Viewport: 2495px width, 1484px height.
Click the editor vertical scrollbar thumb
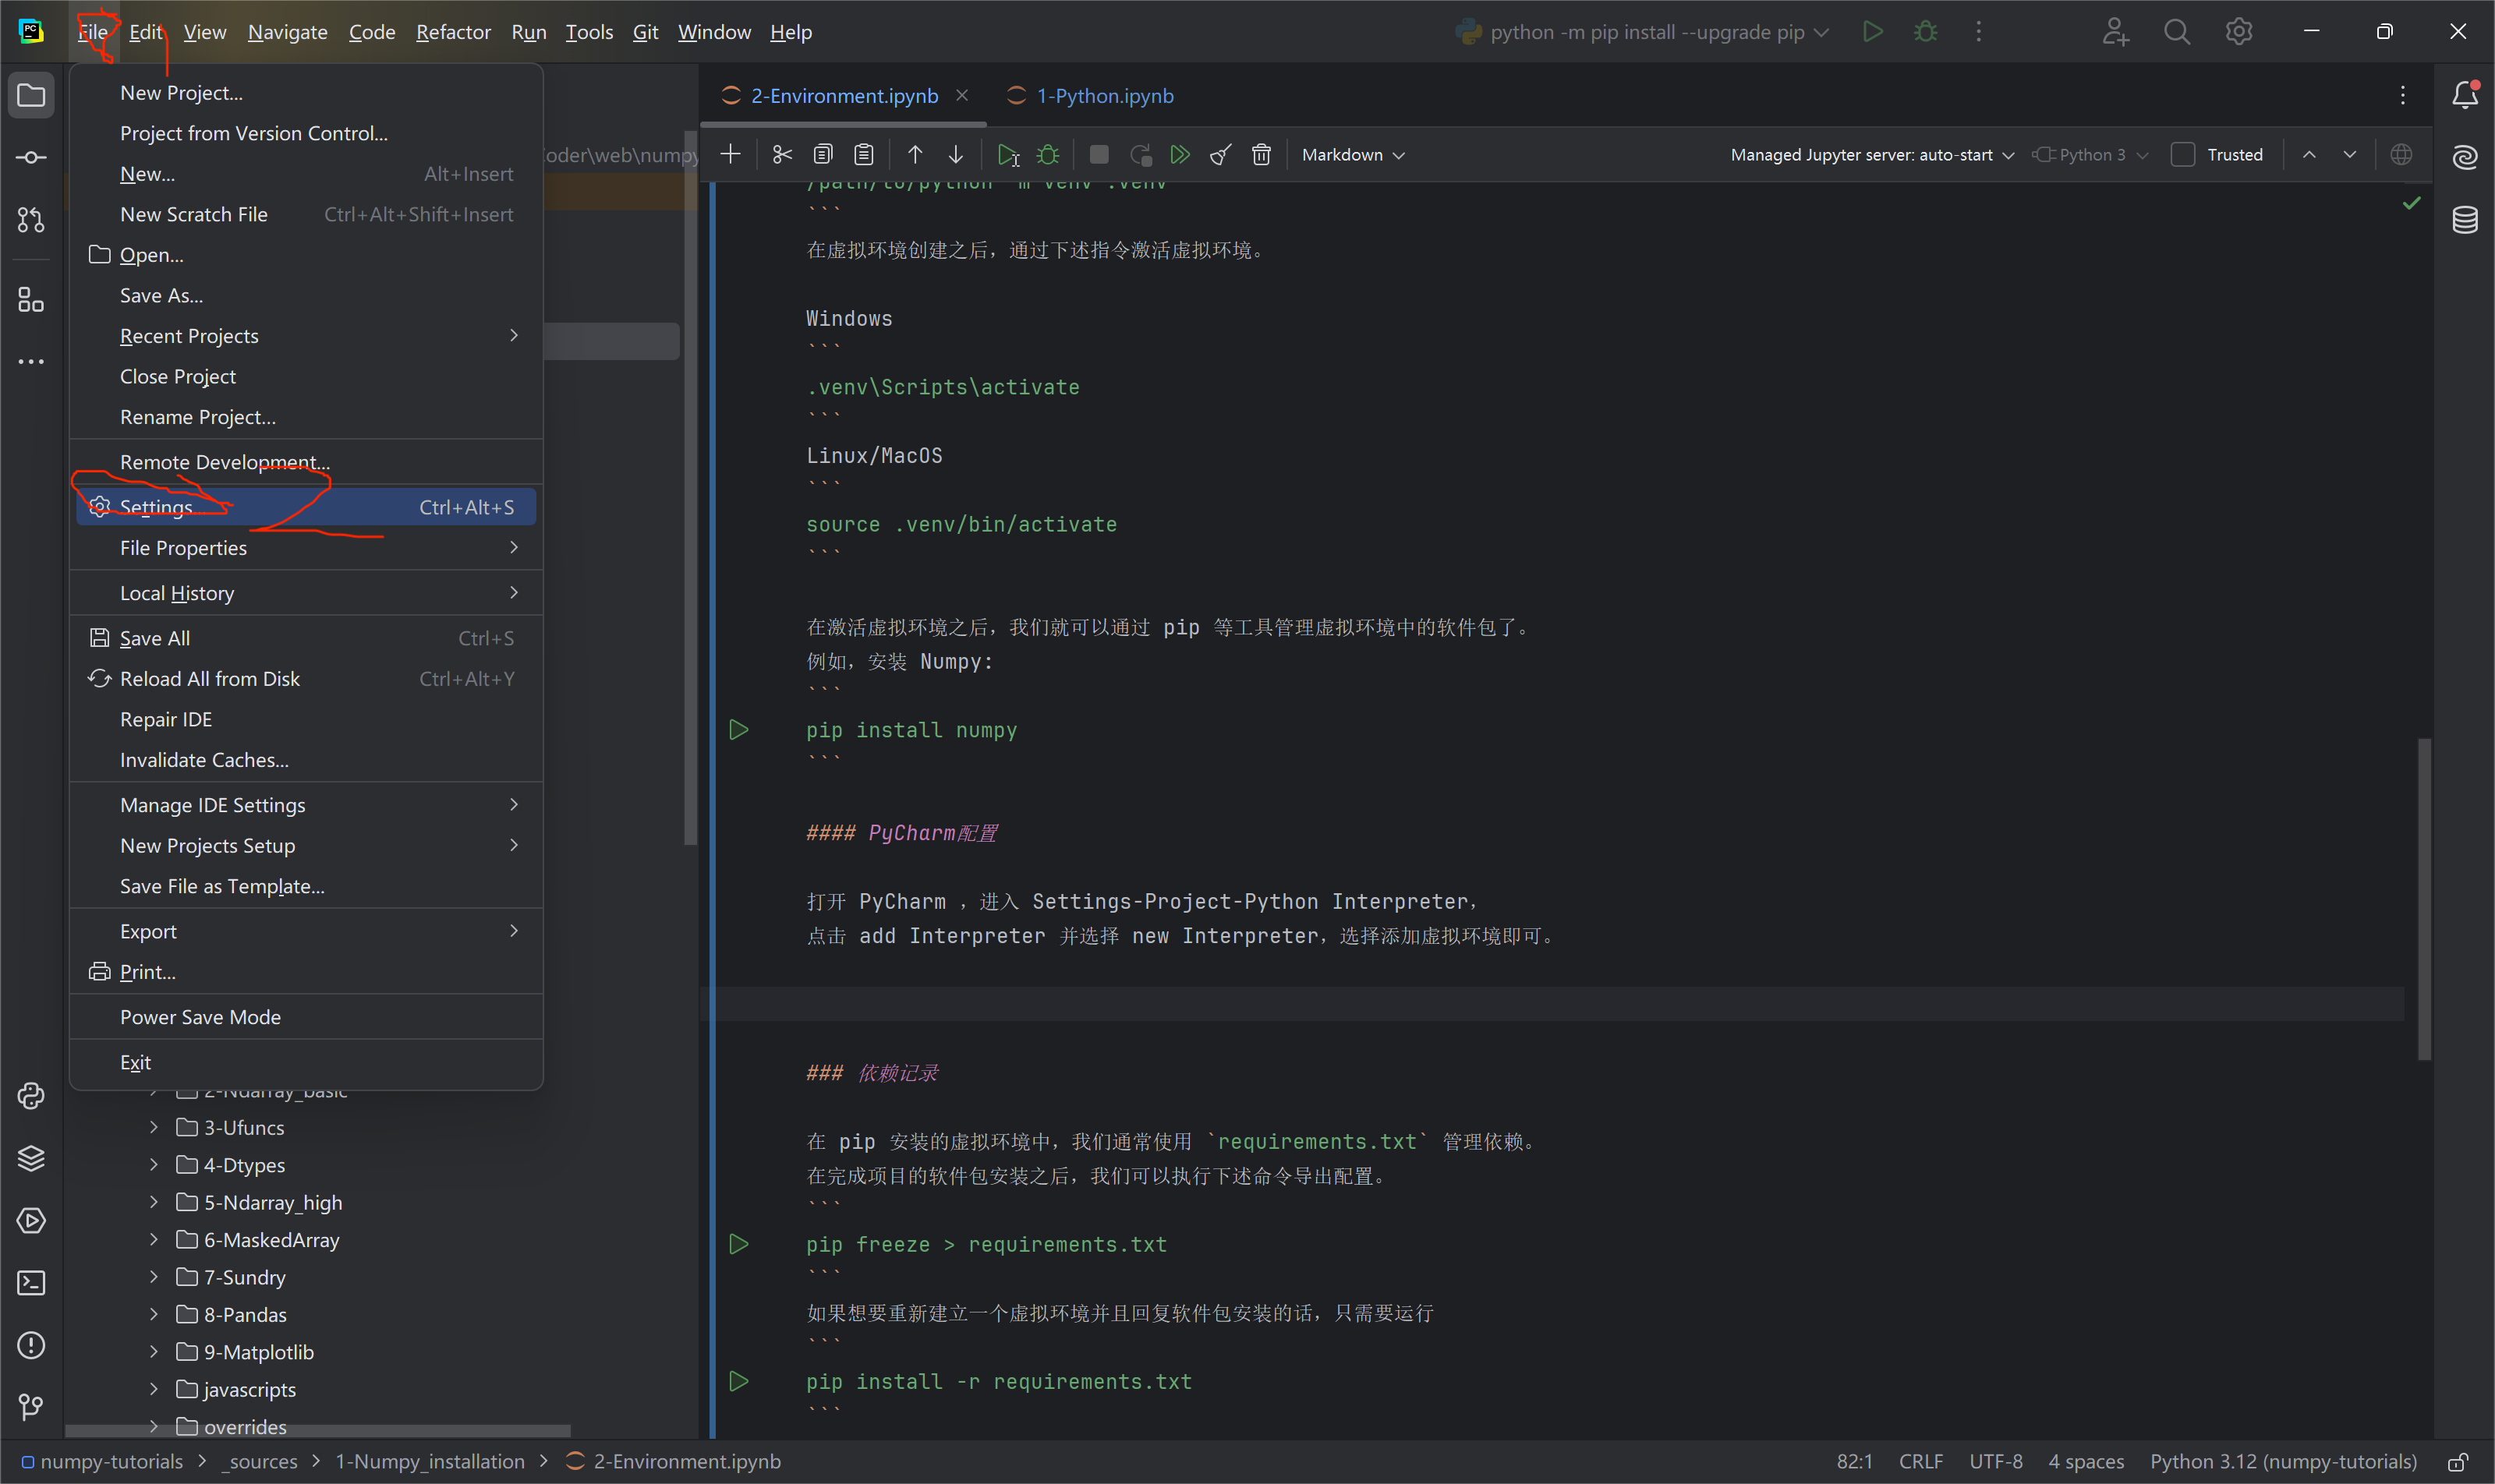(x=2424, y=898)
